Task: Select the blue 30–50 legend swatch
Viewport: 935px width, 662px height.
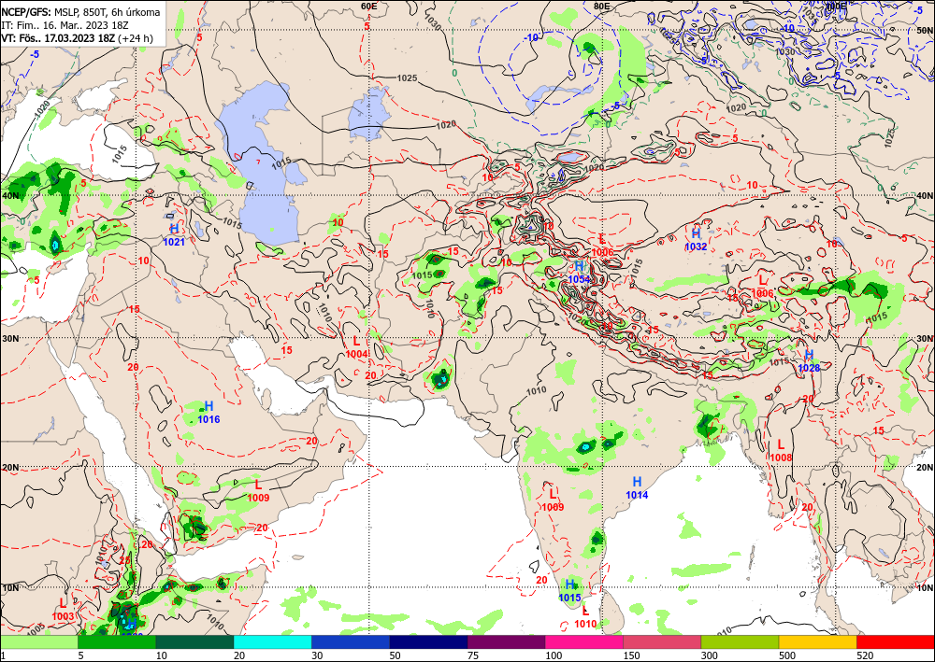Action: coord(351,641)
